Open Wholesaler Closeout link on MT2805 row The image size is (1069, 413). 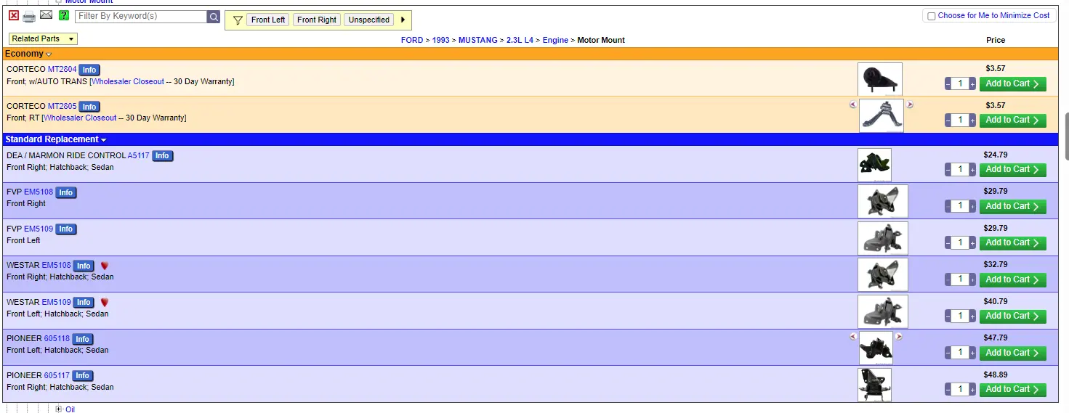80,118
